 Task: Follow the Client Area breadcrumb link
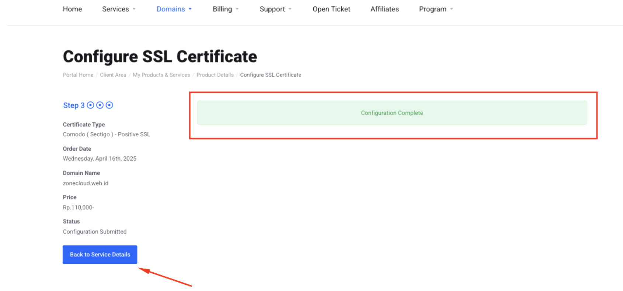[113, 75]
